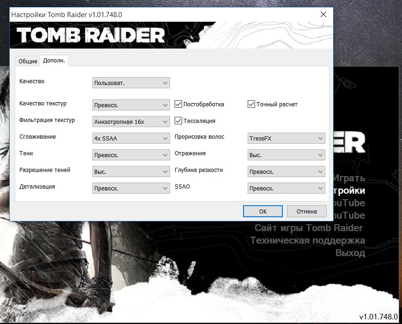Screen dimensions: 402x324
Task: Switch to the Общие tab
Action: [x=28, y=61]
